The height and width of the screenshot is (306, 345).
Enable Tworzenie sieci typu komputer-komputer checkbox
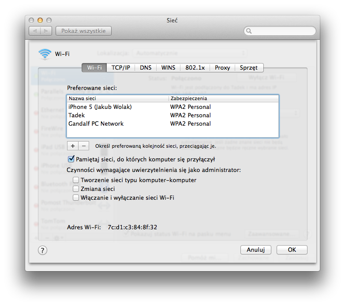[x=76, y=180]
